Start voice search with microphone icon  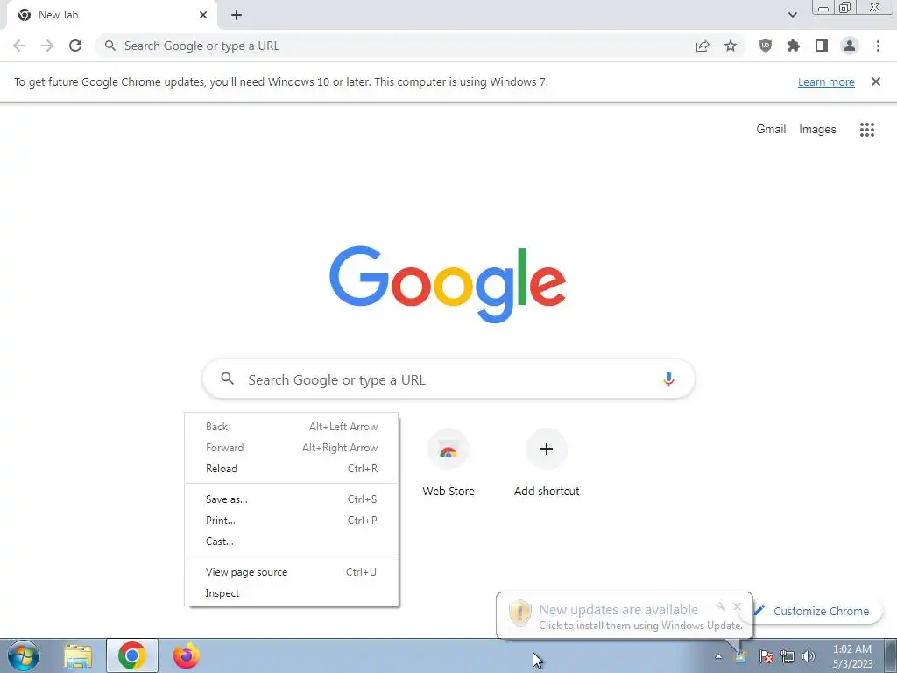coord(668,379)
